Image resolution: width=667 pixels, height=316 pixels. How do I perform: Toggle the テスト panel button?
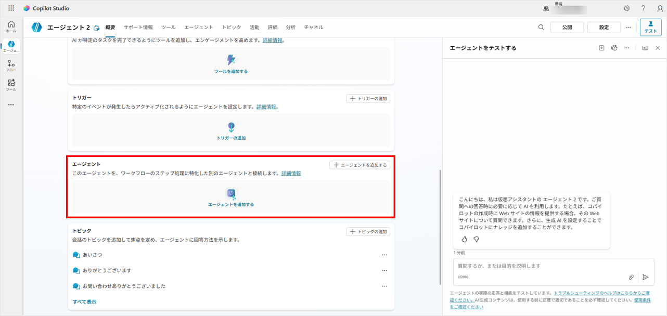click(650, 27)
